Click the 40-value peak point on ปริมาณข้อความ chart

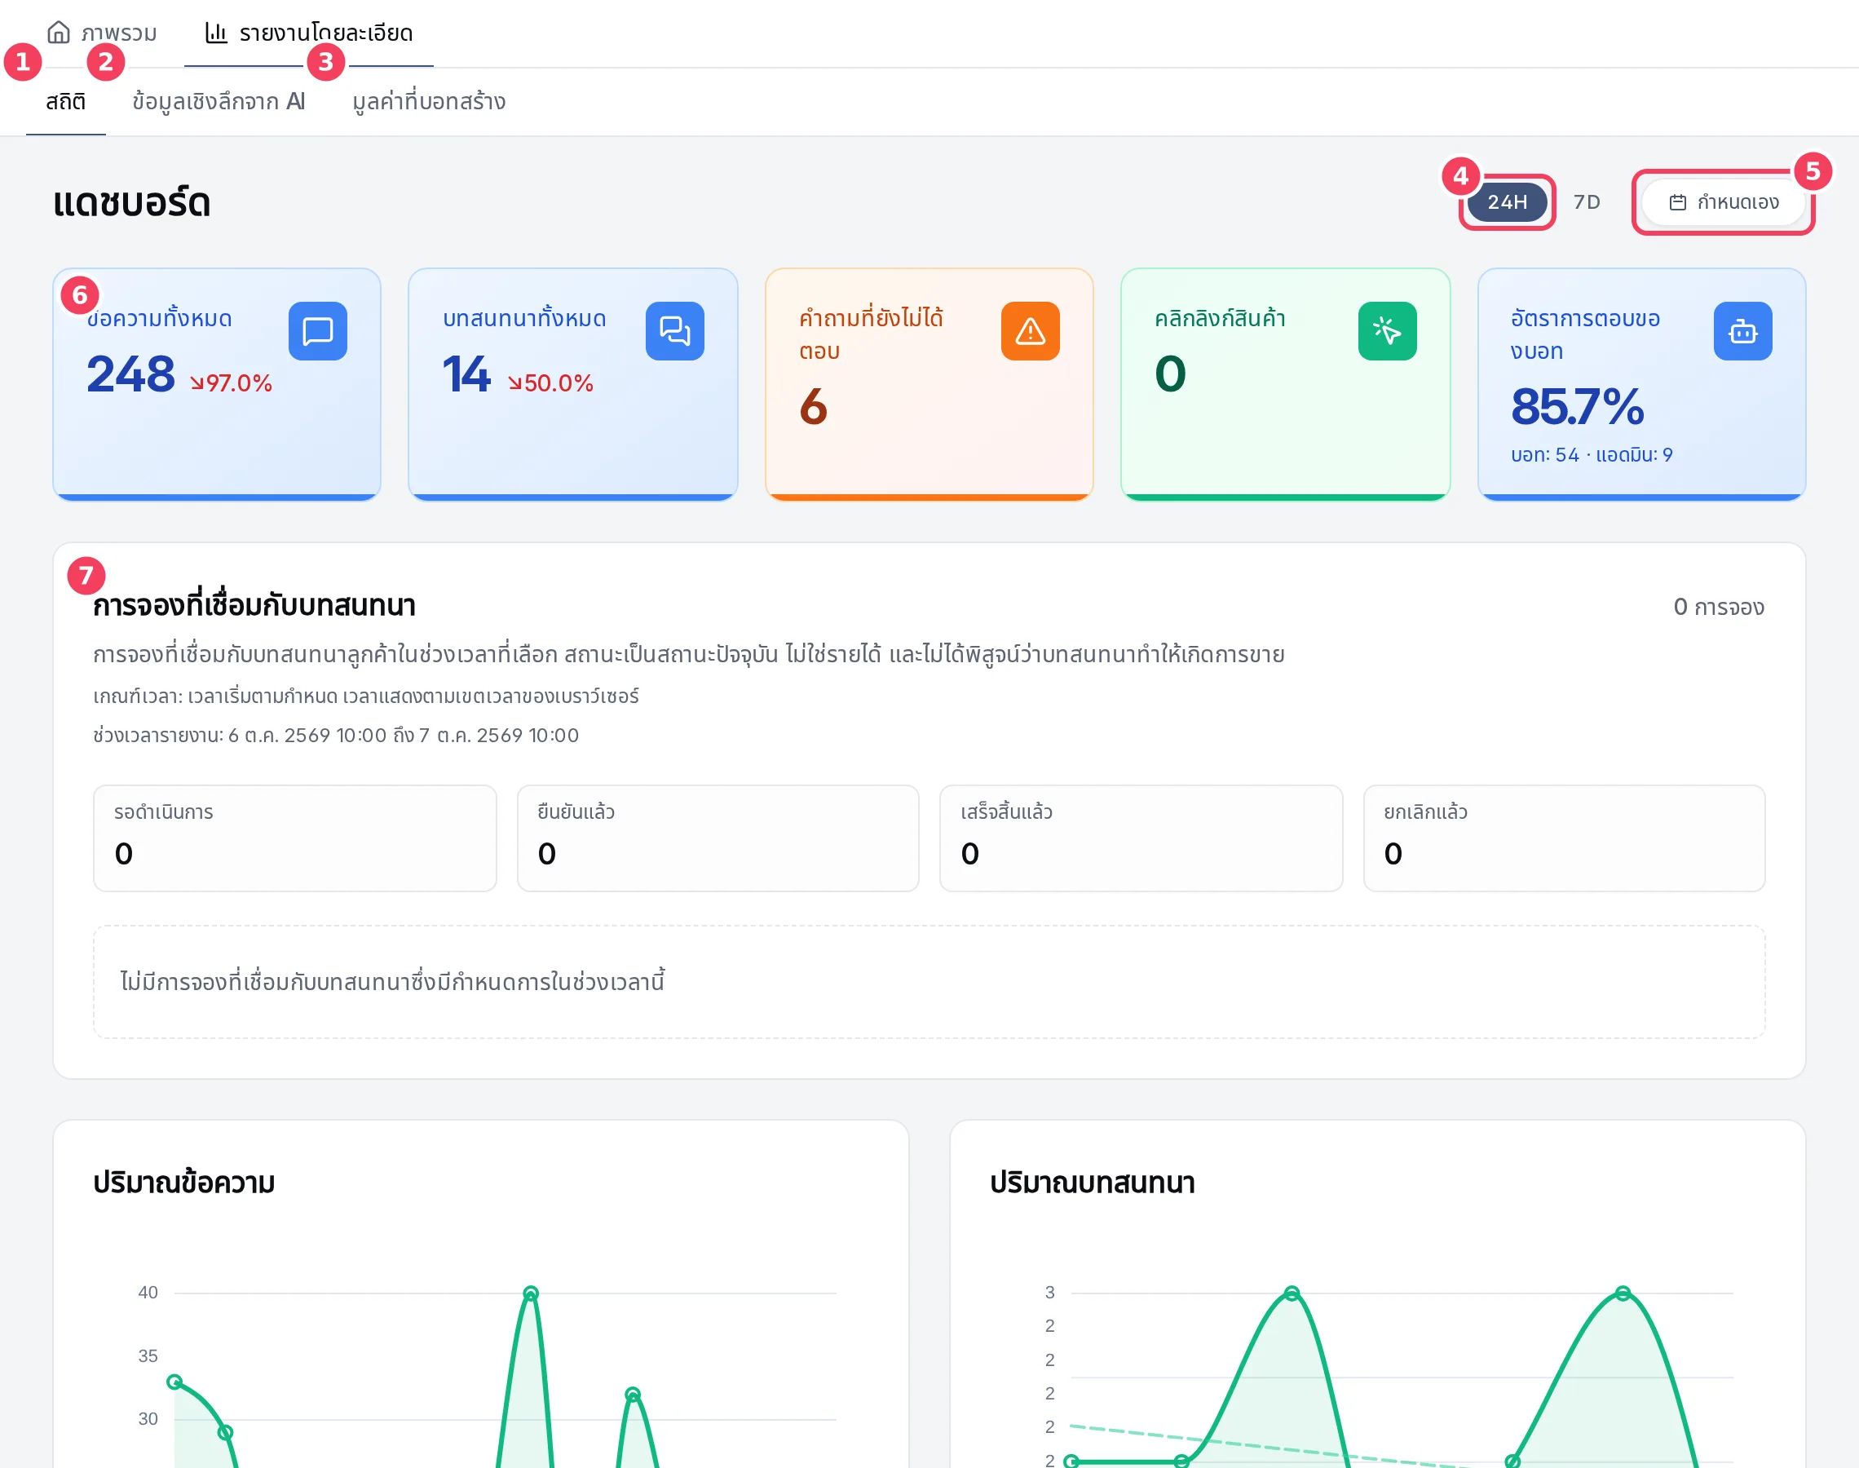tap(531, 1293)
